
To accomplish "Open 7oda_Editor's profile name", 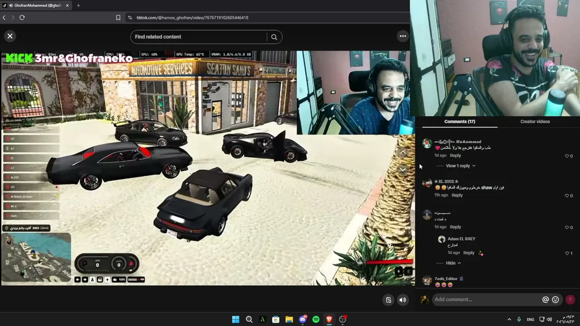I will (x=446, y=279).
